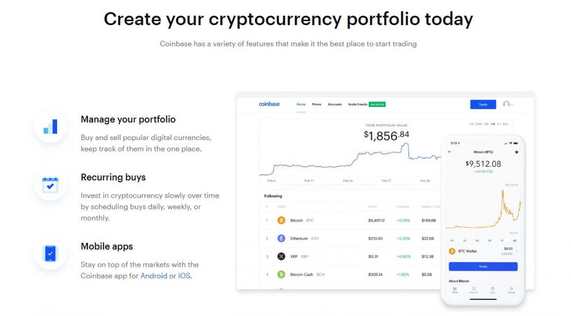571x316 pixels.
Task: Open the user avatar dropdown menu
Action: tap(508, 104)
